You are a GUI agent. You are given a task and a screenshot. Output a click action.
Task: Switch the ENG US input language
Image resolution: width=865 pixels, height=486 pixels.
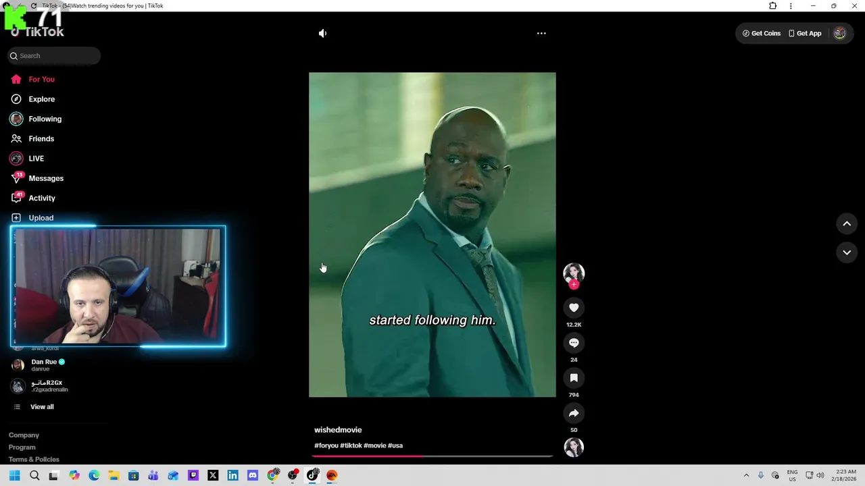click(x=792, y=475)
